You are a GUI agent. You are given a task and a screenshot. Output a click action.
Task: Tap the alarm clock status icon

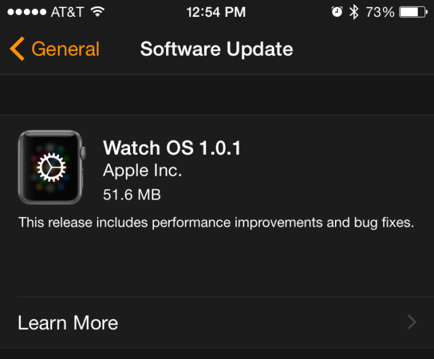tap(337, 12)
